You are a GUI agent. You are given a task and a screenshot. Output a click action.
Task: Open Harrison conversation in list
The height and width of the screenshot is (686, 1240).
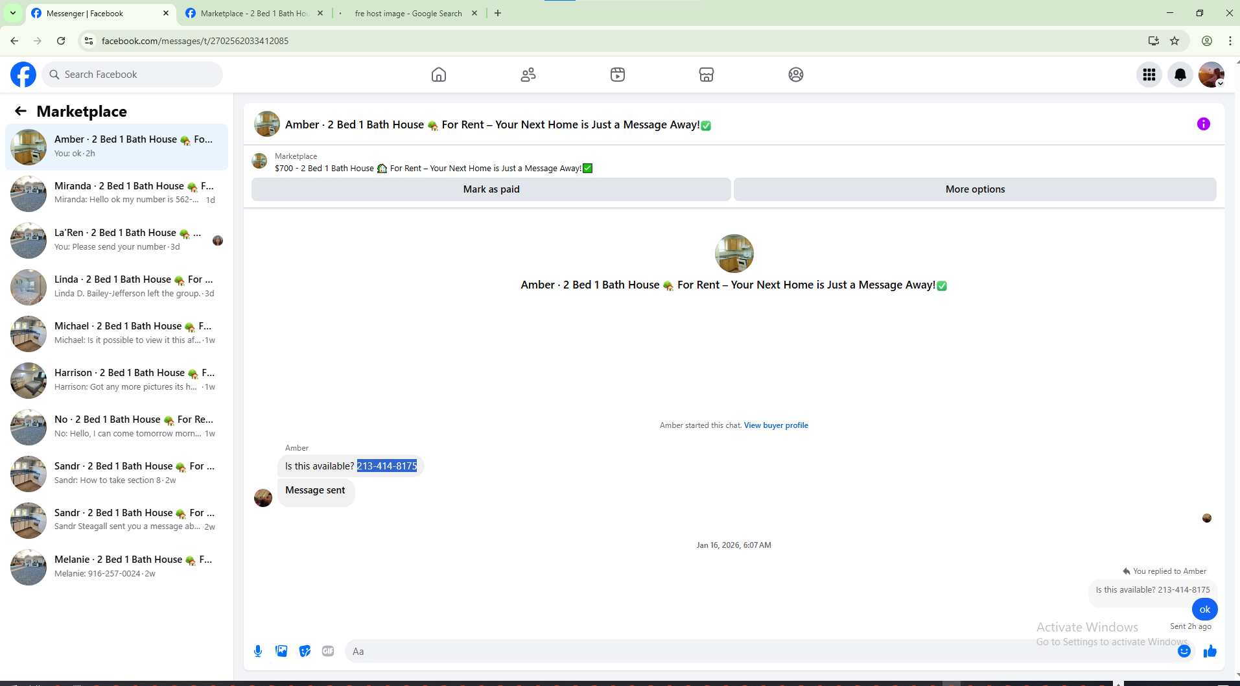click(x=117, y=381)
